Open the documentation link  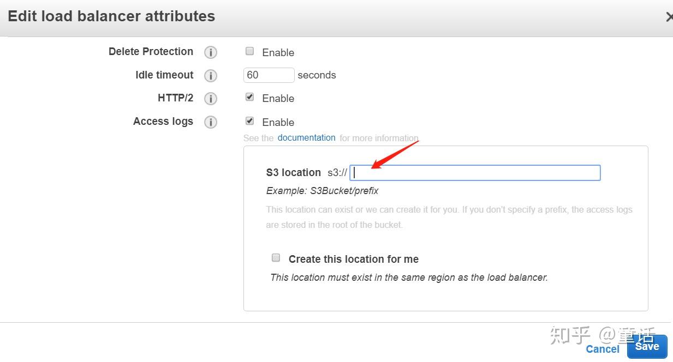tap(306, 137)
